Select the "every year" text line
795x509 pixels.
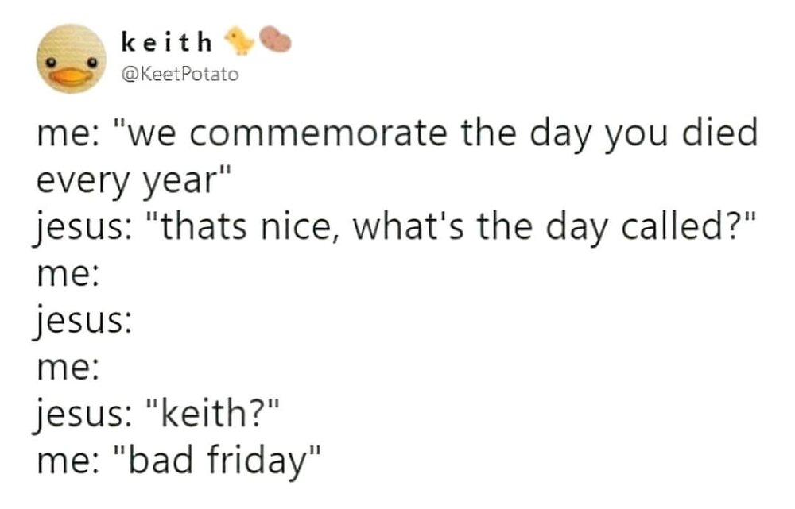(127, 181)
